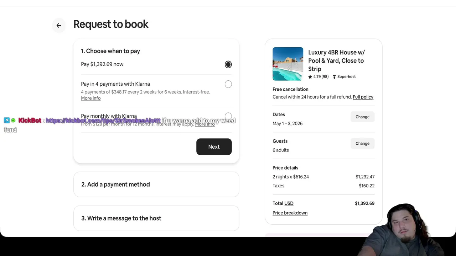Click the back arrow icon
The width and height of the screenshot is (456, 256).
[x=59, y=25]
